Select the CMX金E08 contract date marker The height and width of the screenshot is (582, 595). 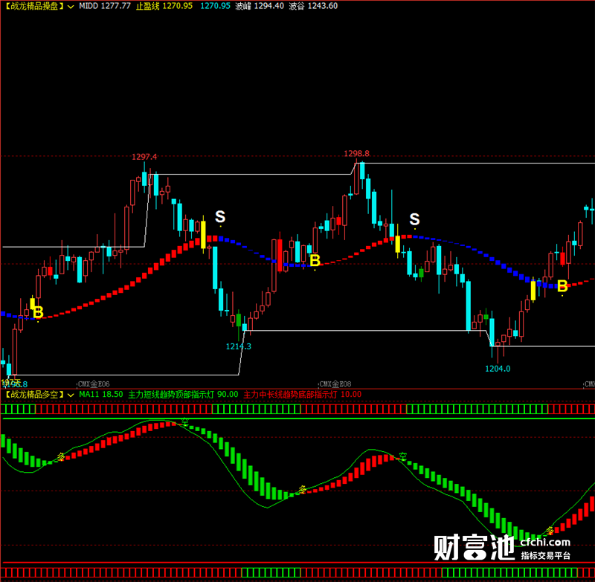click(335, 384)
